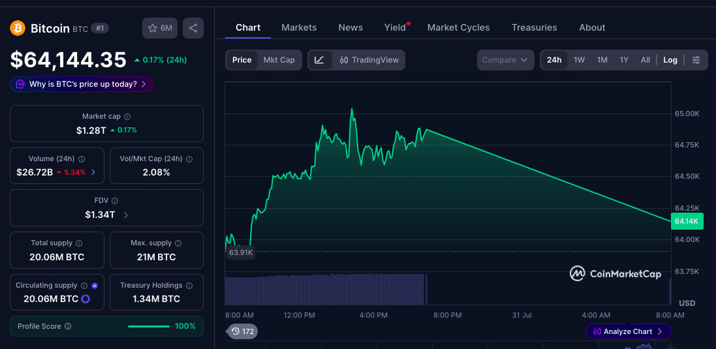
Task: Select the Mkt Cap chart toggle
Action: point(279,60)
